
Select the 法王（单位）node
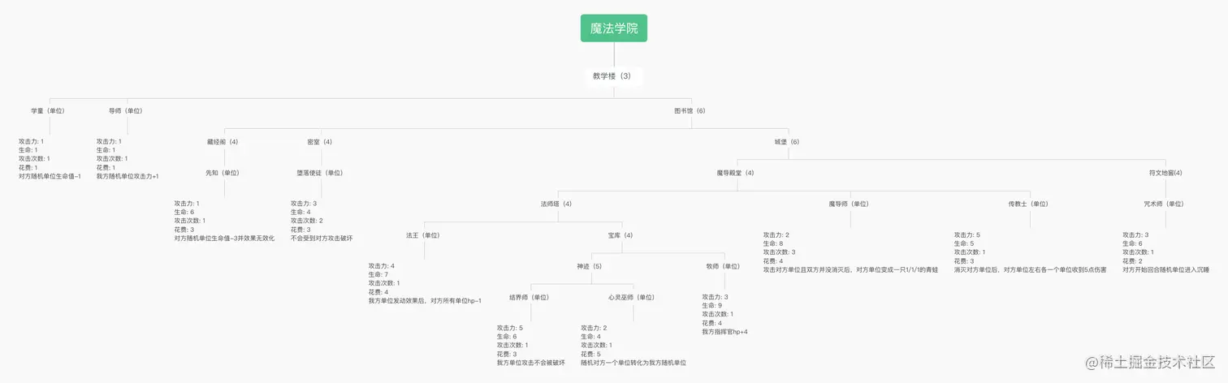(x=423, y=235)
